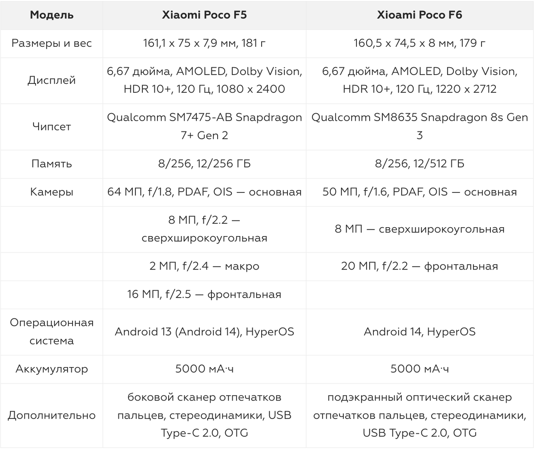Click the 161,1 x 75 x 7,9 мм cell

(x=204, y=43)
